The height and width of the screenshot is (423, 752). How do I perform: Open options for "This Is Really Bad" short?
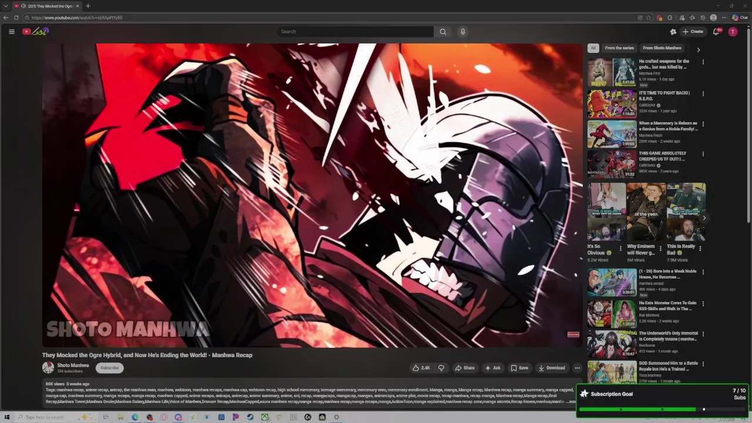[x=700, y=249]
